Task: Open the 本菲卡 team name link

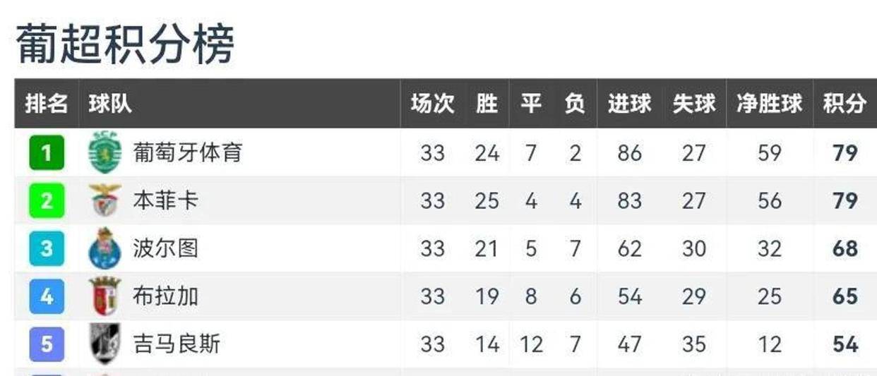Action: click(166, 200)
